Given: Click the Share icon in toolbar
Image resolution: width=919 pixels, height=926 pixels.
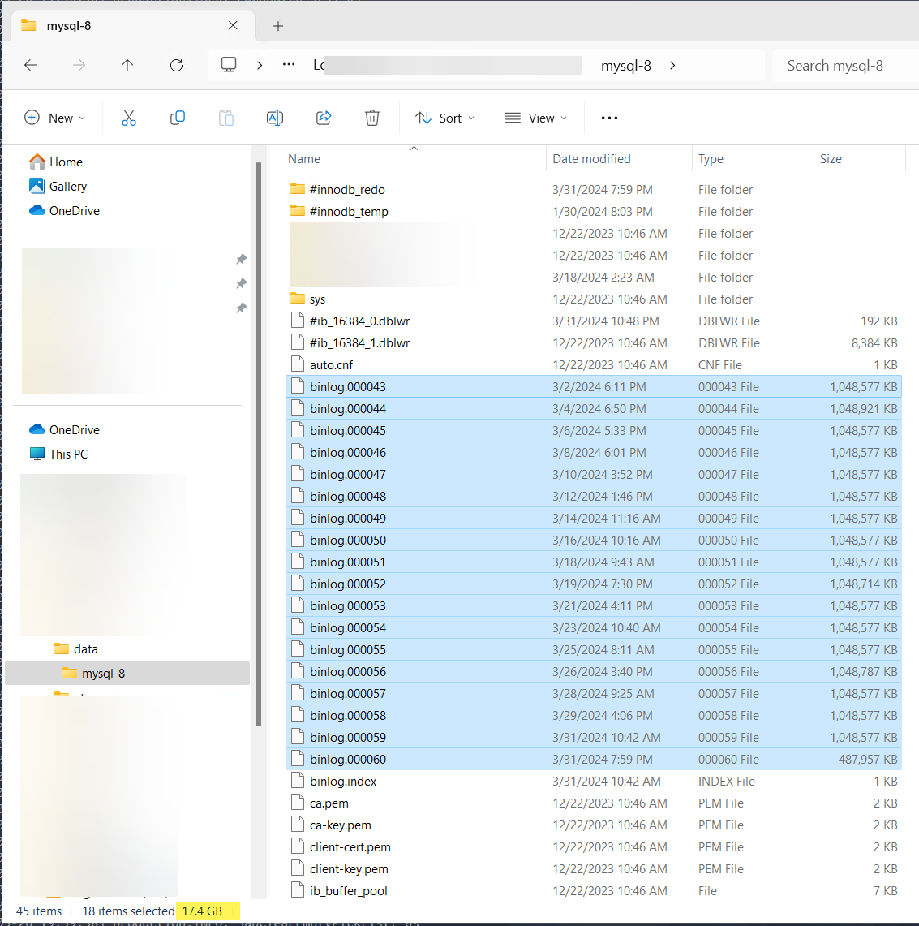Looking at the screenshot, I should (x=324, y=118).
